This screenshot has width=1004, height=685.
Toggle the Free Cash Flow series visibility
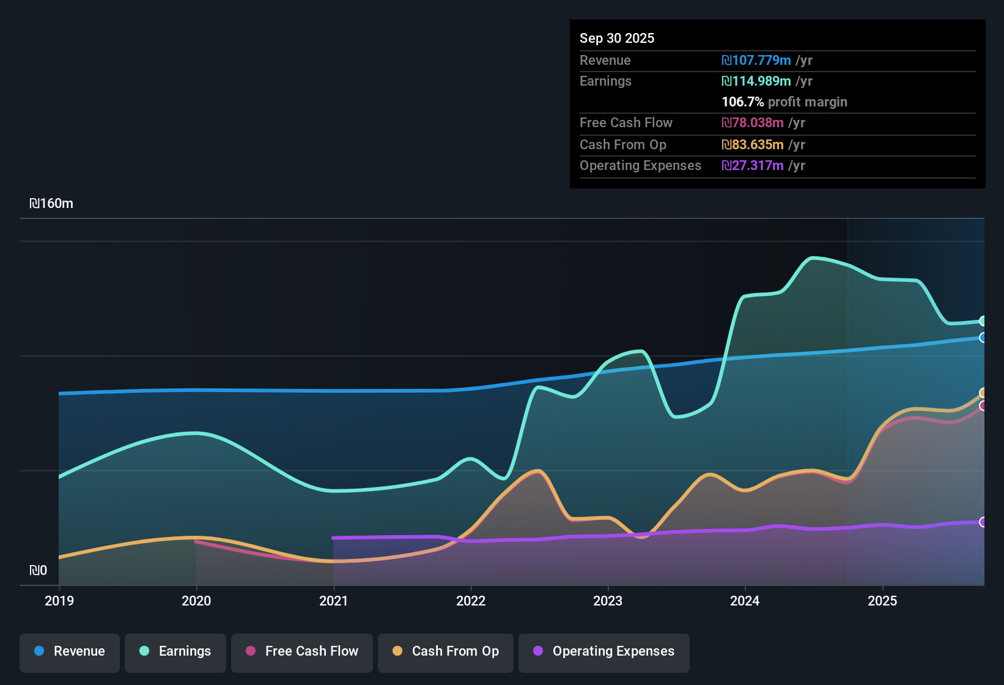(x=301, y=651)
